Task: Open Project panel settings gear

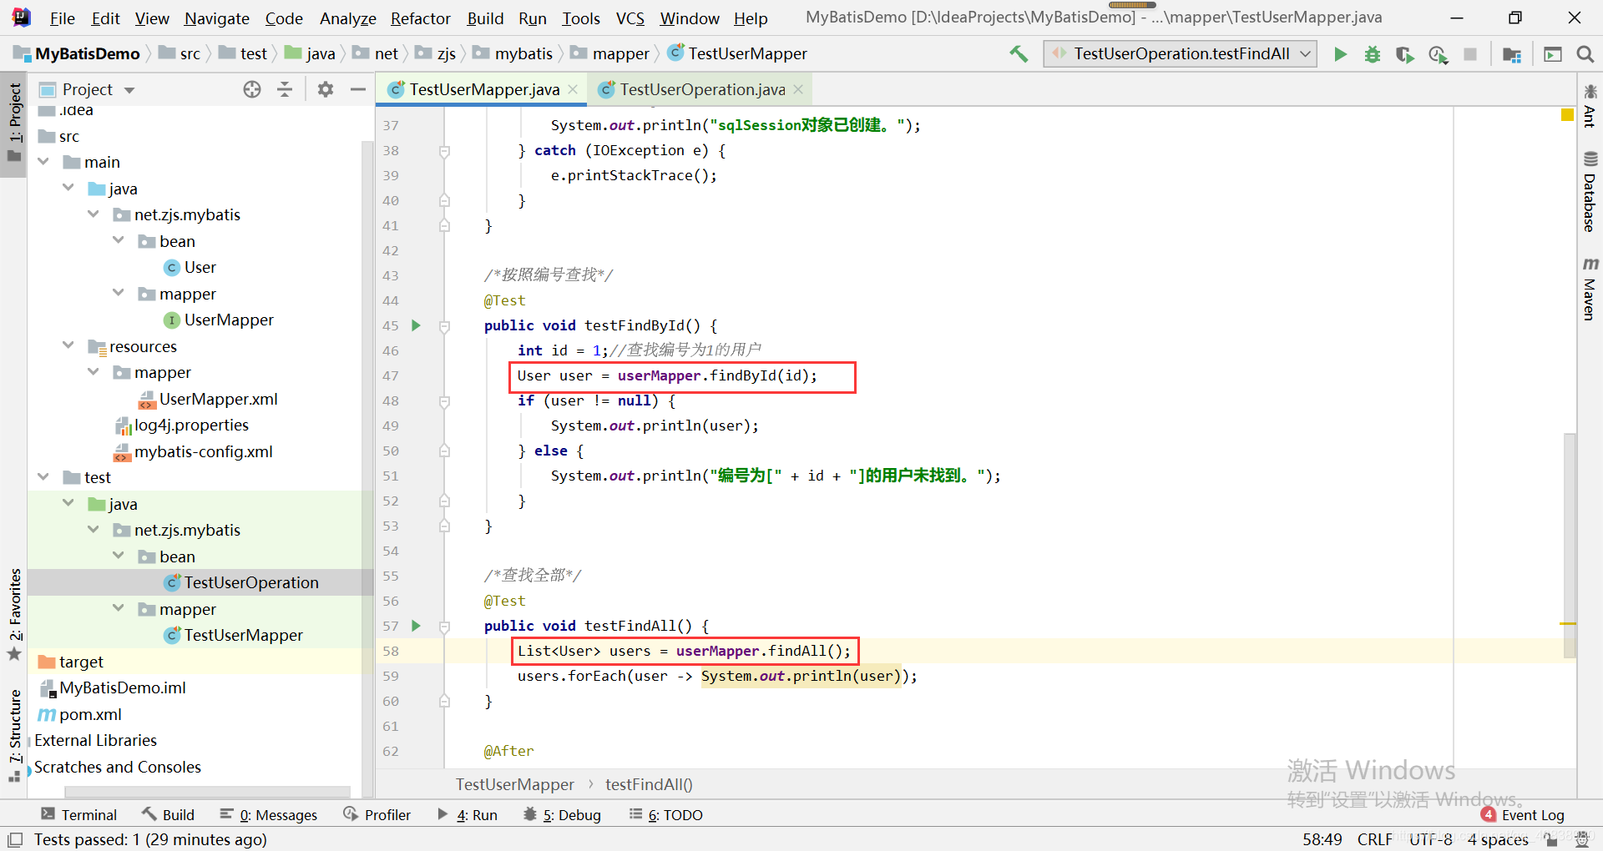Action: (x=326, y=89)
